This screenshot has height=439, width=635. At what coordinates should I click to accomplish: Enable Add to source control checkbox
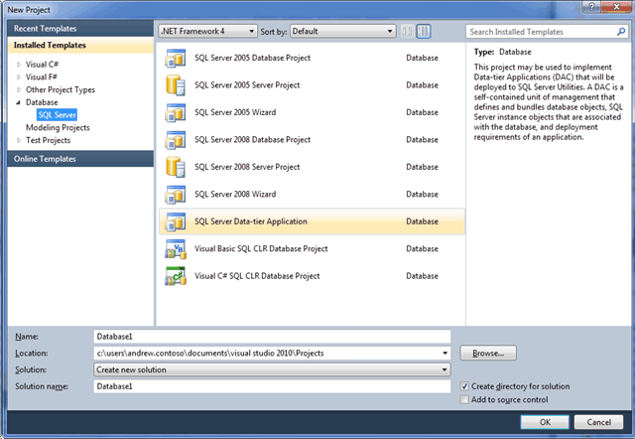[x=464, y=399]
